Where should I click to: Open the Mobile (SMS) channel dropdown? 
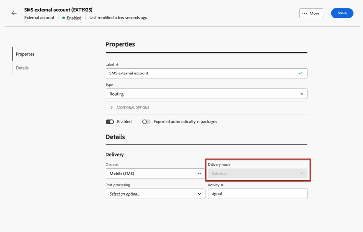(x=155, y=174)
